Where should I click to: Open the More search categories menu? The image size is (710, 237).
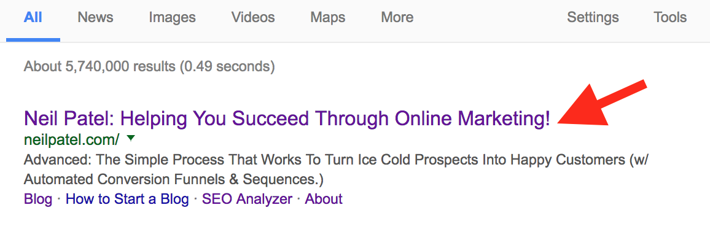397,18
